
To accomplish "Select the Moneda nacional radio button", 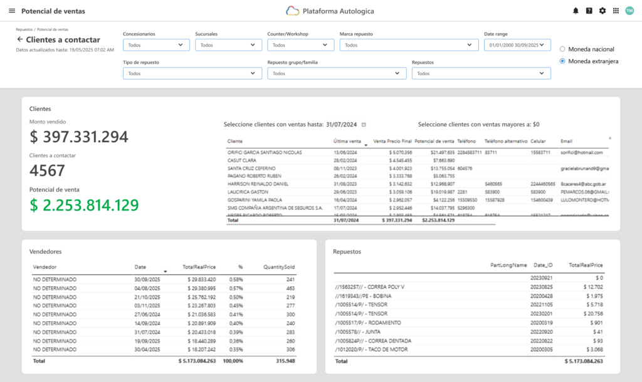I will tap(562, 49).
